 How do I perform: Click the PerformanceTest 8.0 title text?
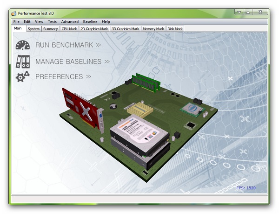(x=36, y=14)
